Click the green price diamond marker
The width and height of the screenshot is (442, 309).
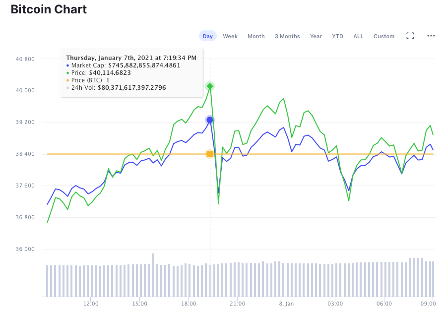pyautogui.click(x=210, y=86)
